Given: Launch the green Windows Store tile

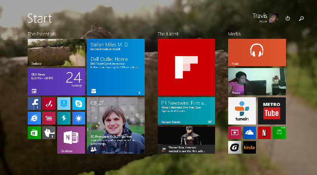Looking at the screenshot, I should point(34,133).
